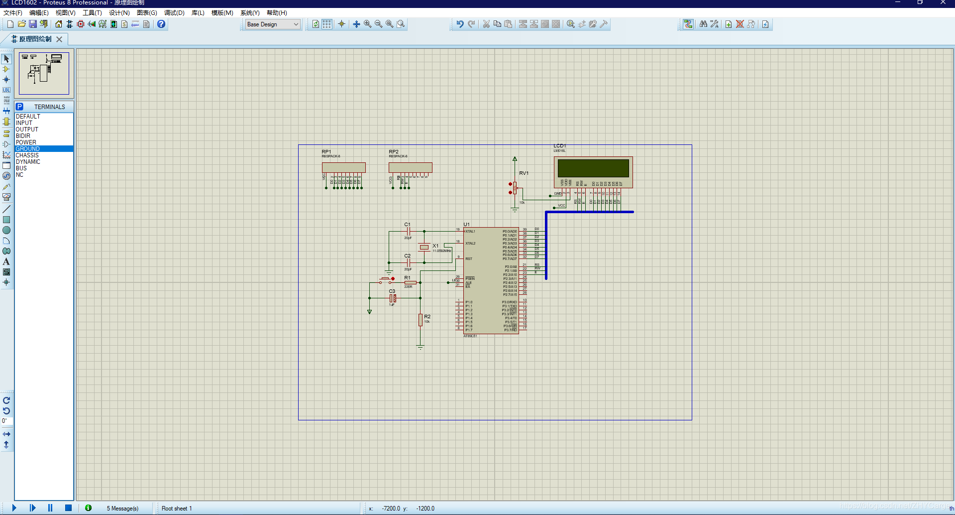955x515 pixels.
Task: Open the 工具(T) menu
Action: pyautogui.click(x=92, y=13)
